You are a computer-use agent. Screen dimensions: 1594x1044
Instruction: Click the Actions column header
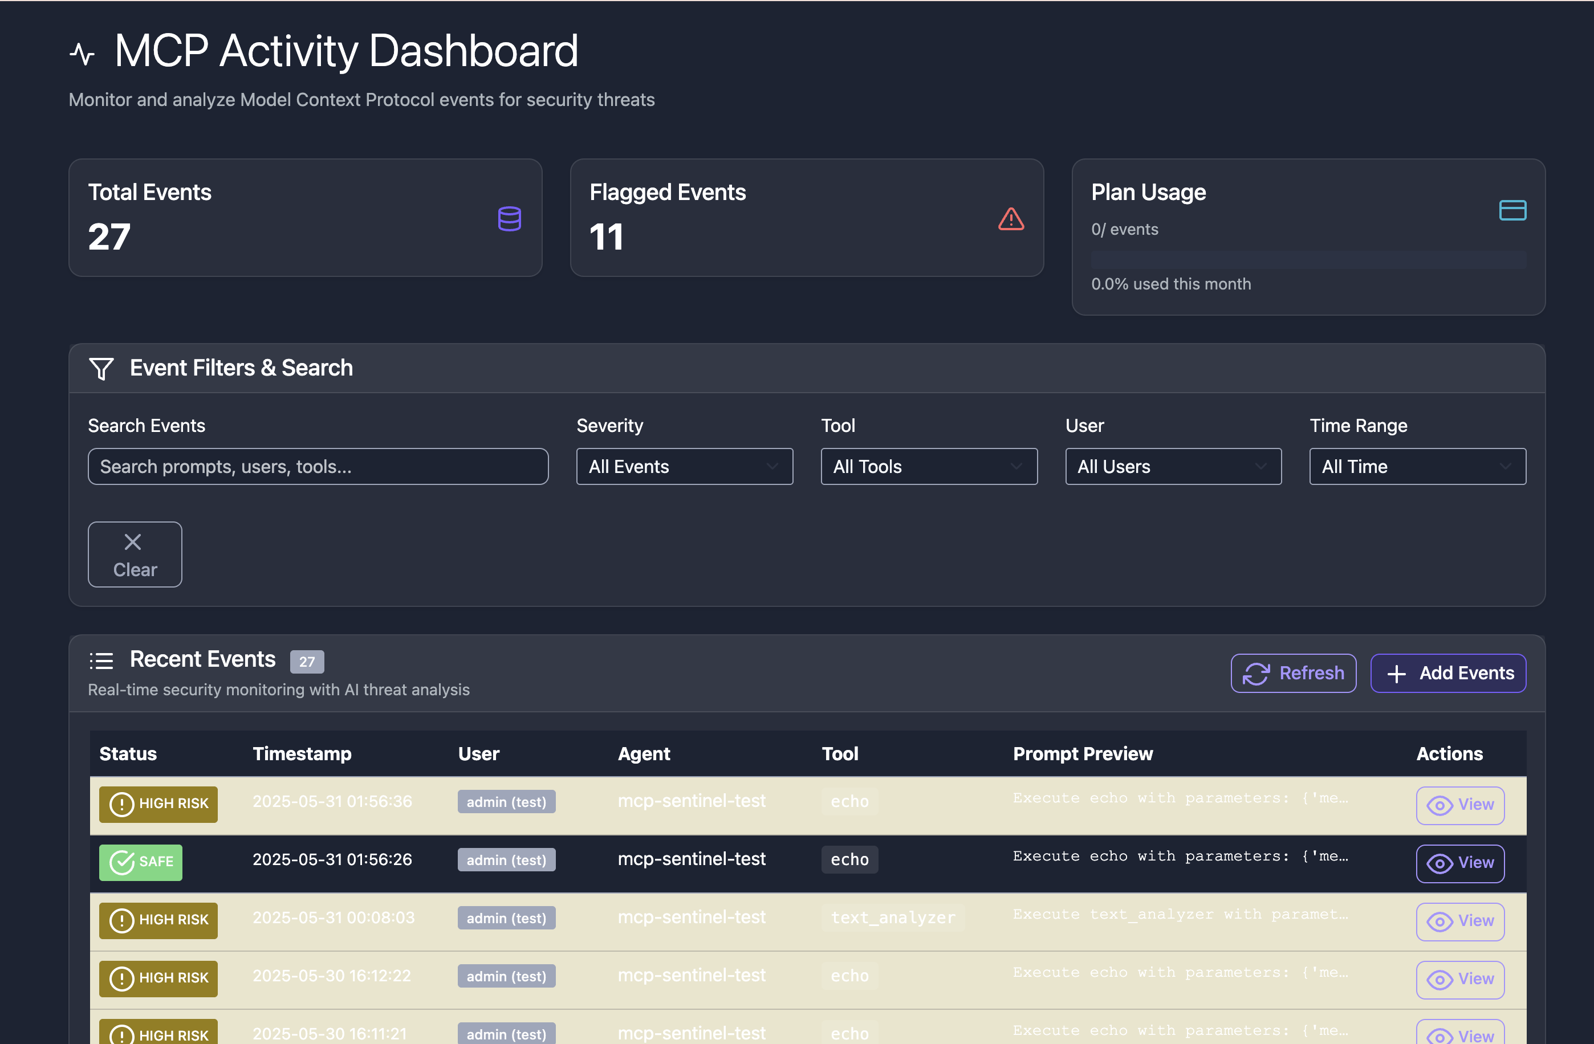coord(1449,754)
